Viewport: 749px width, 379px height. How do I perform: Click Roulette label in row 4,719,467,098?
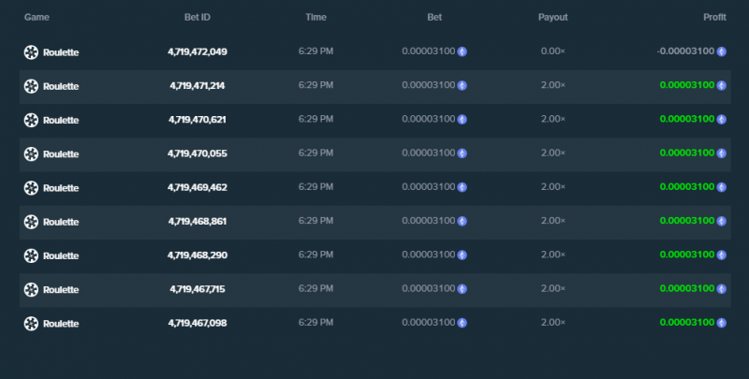[x=61, y=324]
